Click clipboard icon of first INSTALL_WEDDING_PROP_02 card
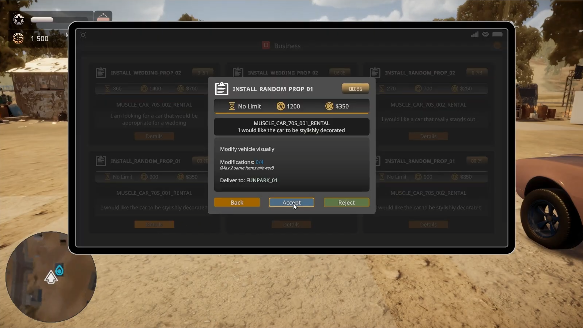The height and width of the screenshot is (328, 583). [x=101, y=73]
